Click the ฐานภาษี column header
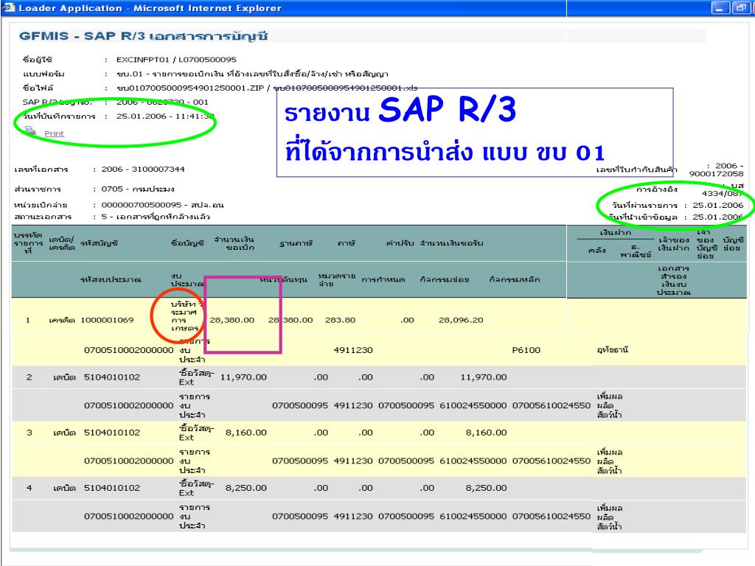This screenshot has height=566, width=755. tap(296, 243)
